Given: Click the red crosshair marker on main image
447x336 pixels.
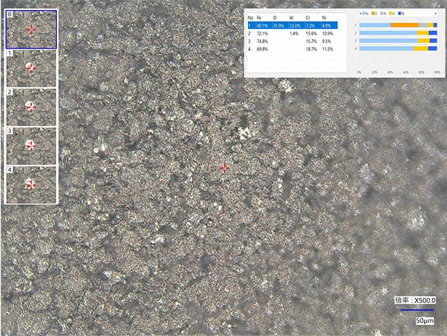Looking at the screenshot, I should coord(225,168).
